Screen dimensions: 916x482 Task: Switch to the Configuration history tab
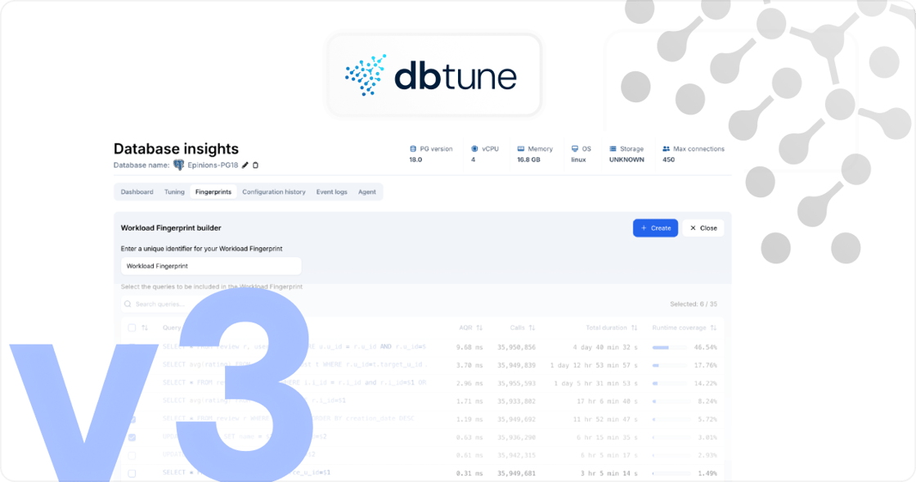(x=273, y=192)
